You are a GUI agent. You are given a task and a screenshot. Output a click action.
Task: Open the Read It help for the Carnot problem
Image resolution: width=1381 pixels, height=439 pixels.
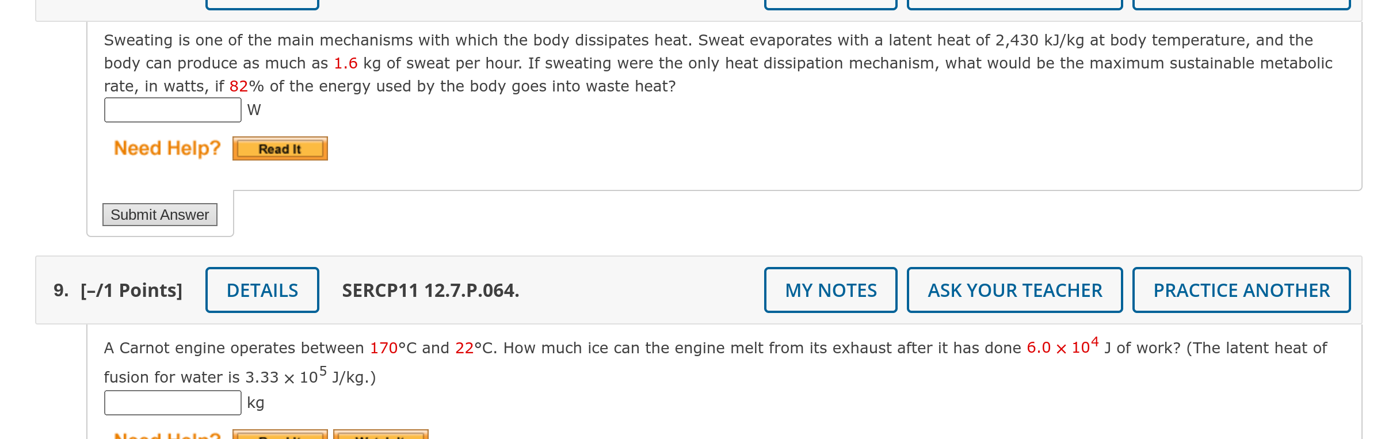pos(280,436)
